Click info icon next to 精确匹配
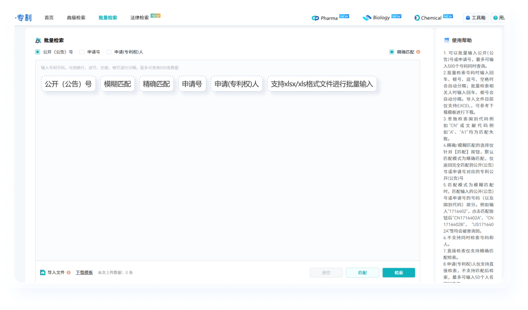The width and height of the screenshot is (528, 310). pyautogui.click(x=418, y=52)
